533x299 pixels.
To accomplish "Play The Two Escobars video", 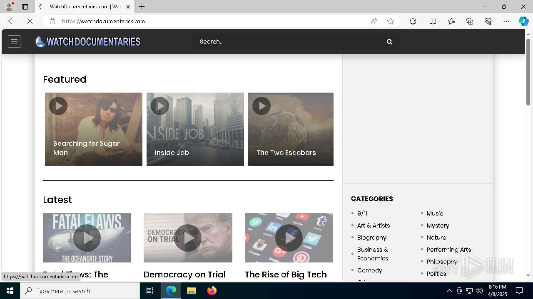I will [x=262, y=106].
